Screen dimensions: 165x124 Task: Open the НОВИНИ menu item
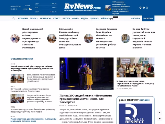coord(23,18)
